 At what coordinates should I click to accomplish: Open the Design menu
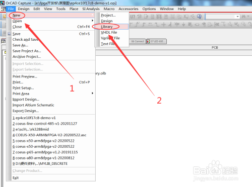(x=24, y=9)
